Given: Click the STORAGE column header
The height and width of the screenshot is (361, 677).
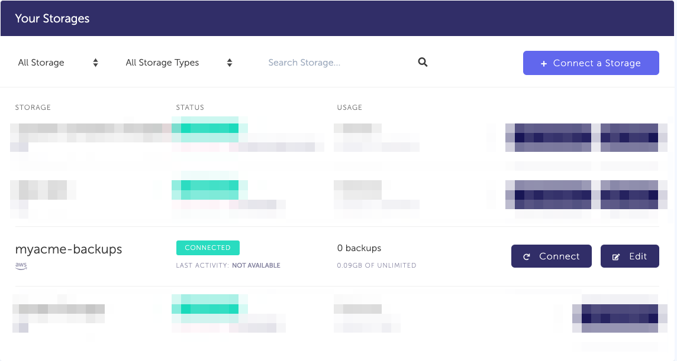Looking at the screenshot, I should [33, 107].
